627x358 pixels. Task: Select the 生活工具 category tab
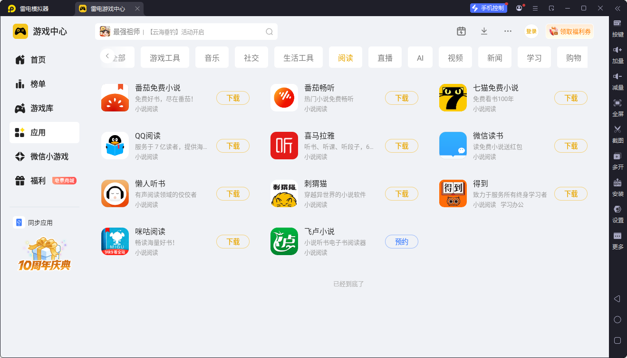point(299,57)
